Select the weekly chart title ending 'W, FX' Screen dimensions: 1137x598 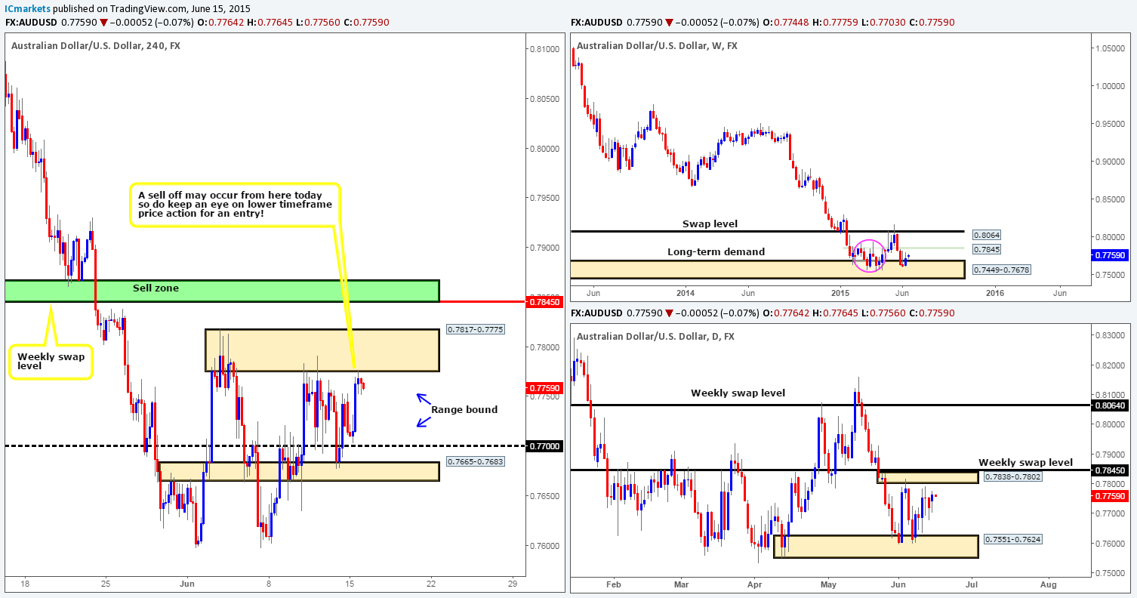tap(658, 46)
